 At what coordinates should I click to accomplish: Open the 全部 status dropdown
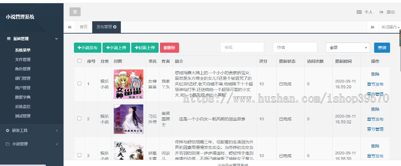(348, 47)
